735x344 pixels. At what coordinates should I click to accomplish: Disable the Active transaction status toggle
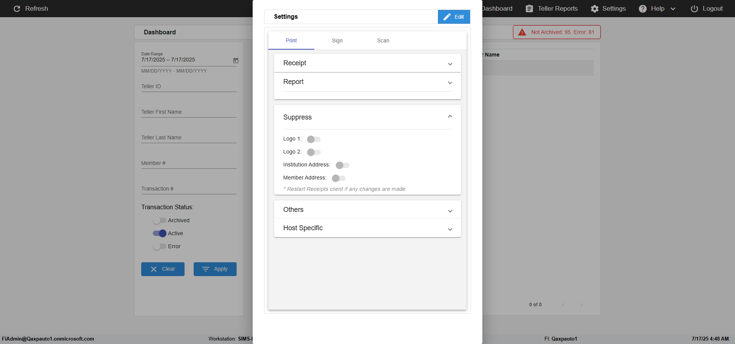[160, 233]
